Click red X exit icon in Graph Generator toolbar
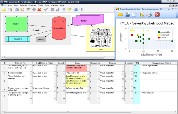The width and height of the screenshot is (178, 114). click(x=157, y=14)
